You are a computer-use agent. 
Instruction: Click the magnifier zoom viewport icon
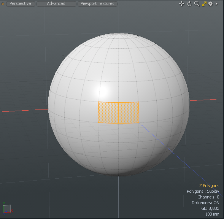pos(197,4)
